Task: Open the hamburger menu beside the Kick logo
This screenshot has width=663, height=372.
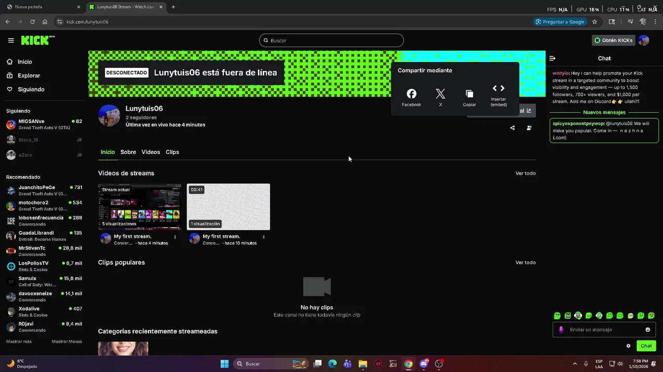Action: click(x=11, y=40)
